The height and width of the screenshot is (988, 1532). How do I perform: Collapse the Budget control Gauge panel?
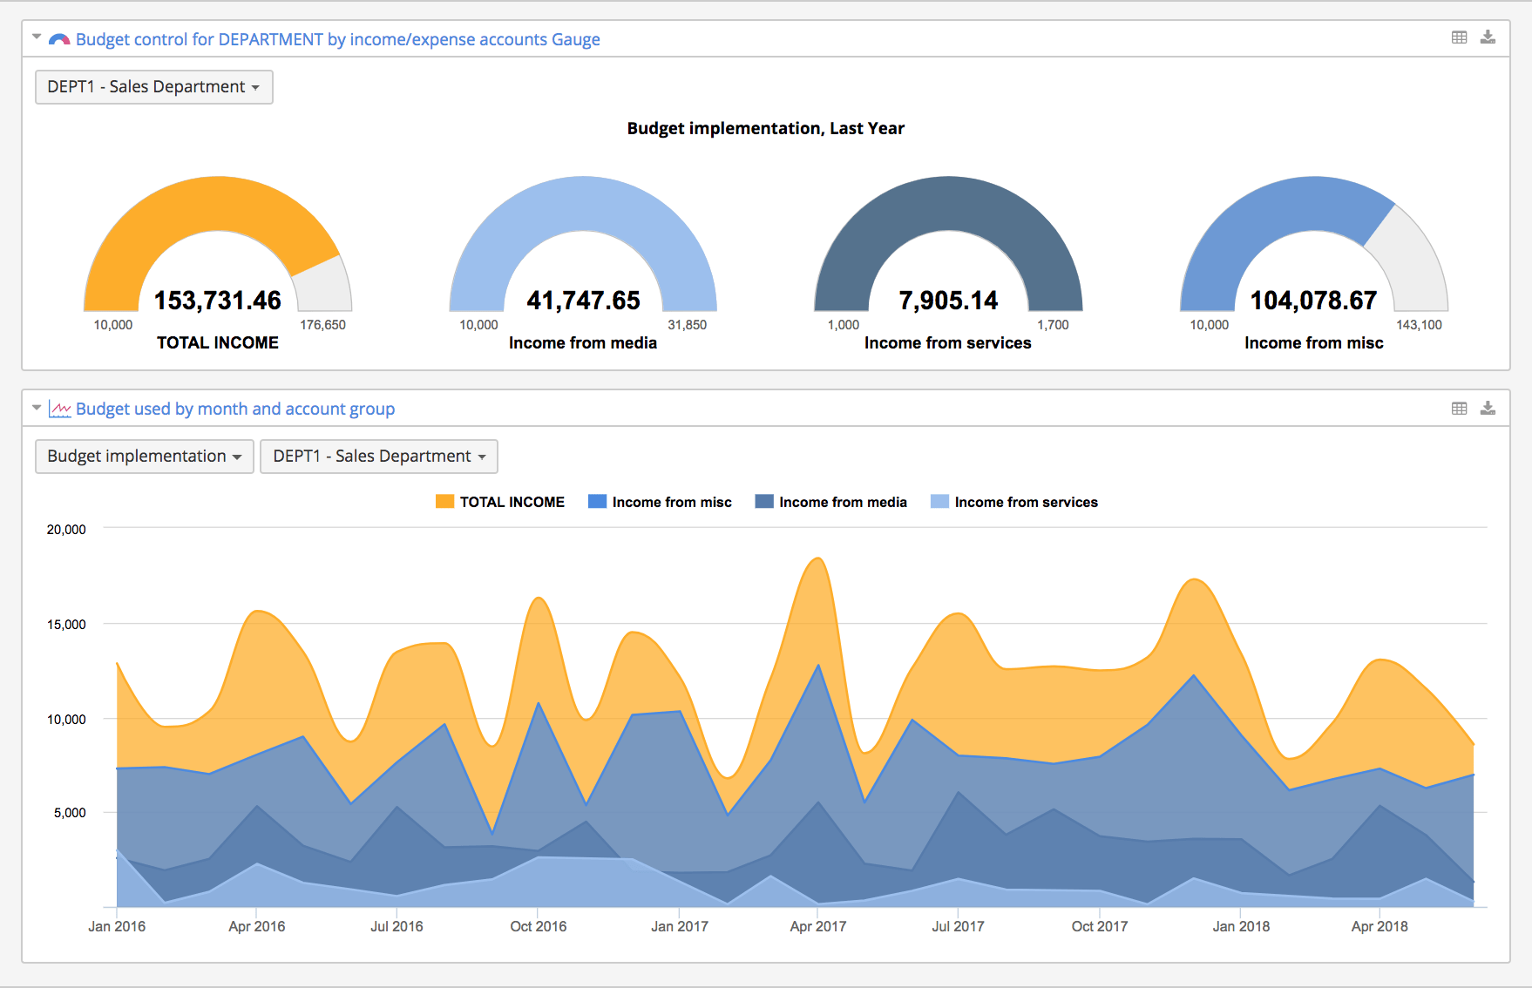37,37
